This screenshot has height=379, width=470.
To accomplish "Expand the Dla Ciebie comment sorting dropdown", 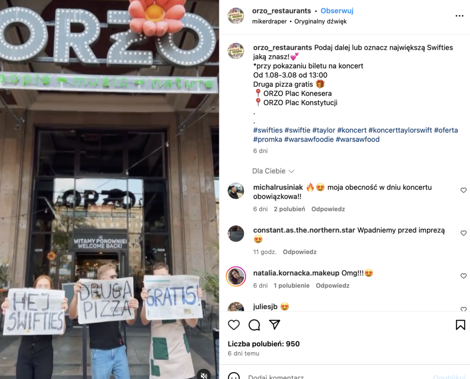I will click(x=274, y=171).
